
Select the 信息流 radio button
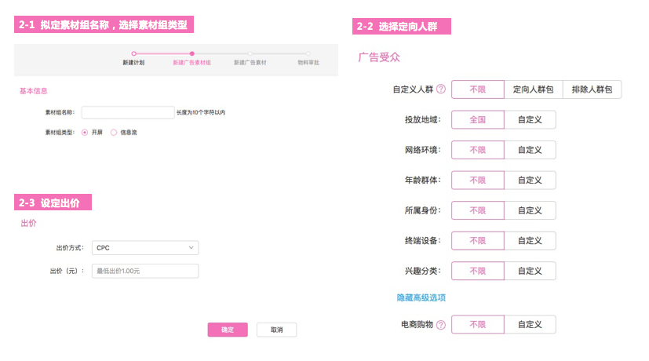(x=114, y=133)
